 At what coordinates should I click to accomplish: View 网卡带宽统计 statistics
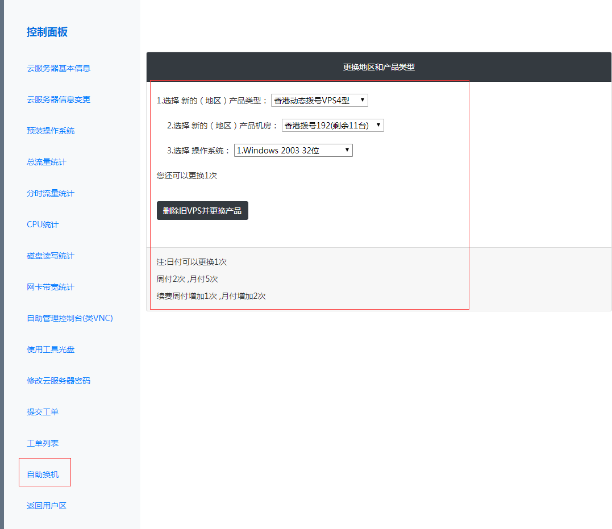(x=51, y=287)
